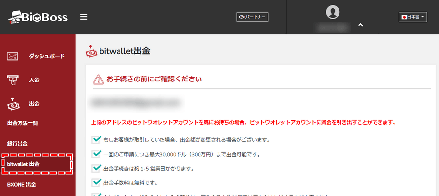Click the user avatar icon
Image resolution: width=439 pixels, height=196 pixels.
333,12
